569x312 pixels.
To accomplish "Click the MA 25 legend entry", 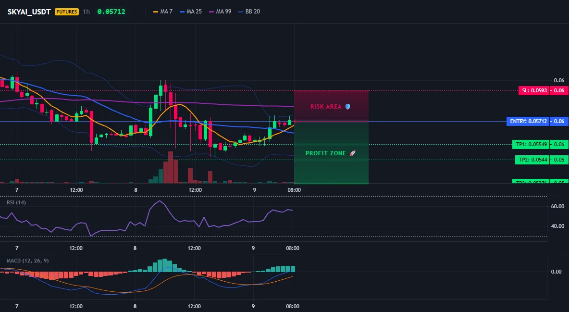I will click(x=190, y=12).
